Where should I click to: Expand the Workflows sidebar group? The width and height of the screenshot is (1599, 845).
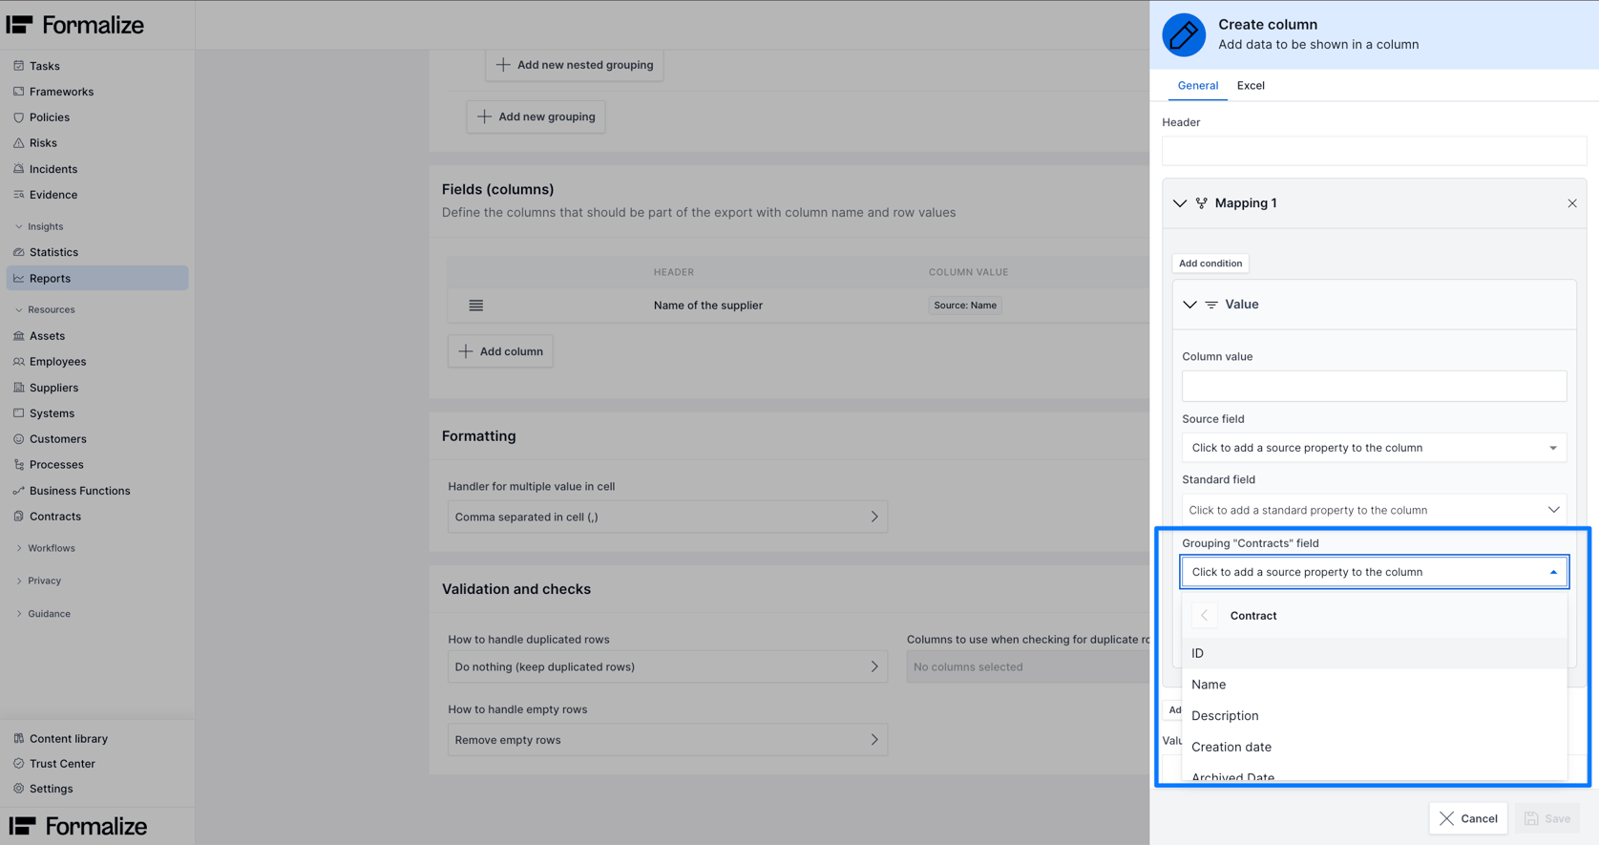[x=51, y=548]
